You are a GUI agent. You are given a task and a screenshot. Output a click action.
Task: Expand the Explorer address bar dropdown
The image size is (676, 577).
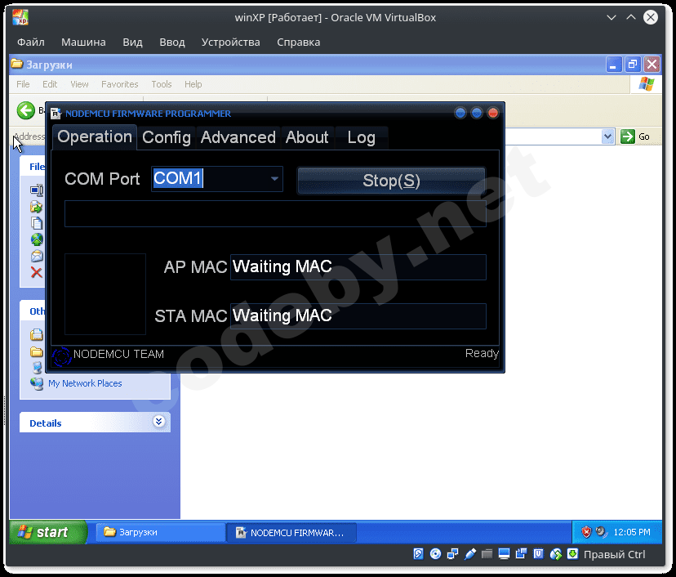pyautogui.click(x=607, y=136)
